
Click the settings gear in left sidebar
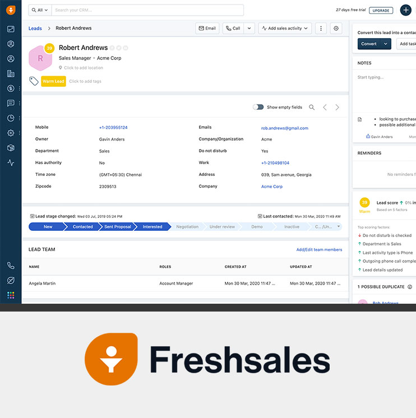click(x=11, y=133)
